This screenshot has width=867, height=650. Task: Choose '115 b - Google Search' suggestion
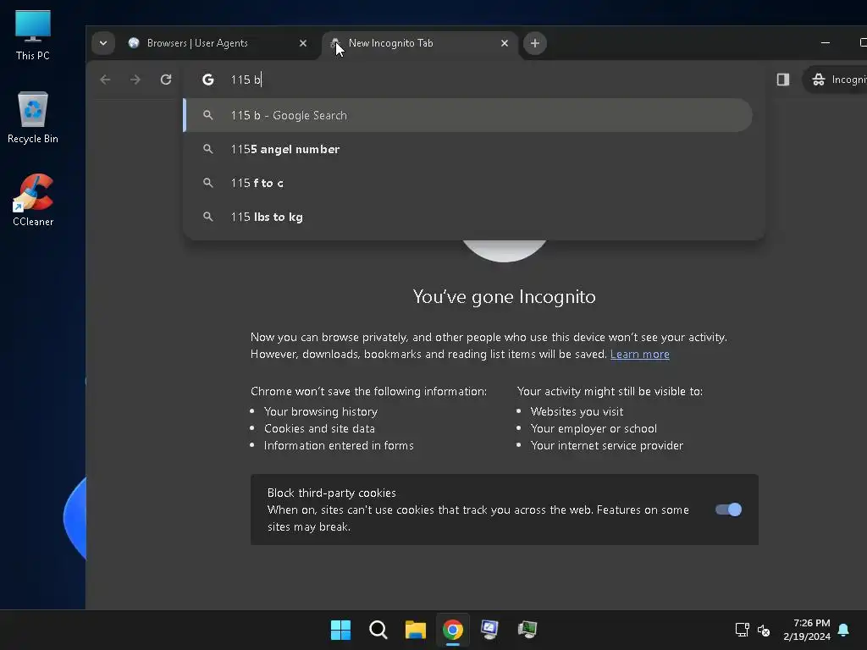pyautogui.click(x=467, y=115)
